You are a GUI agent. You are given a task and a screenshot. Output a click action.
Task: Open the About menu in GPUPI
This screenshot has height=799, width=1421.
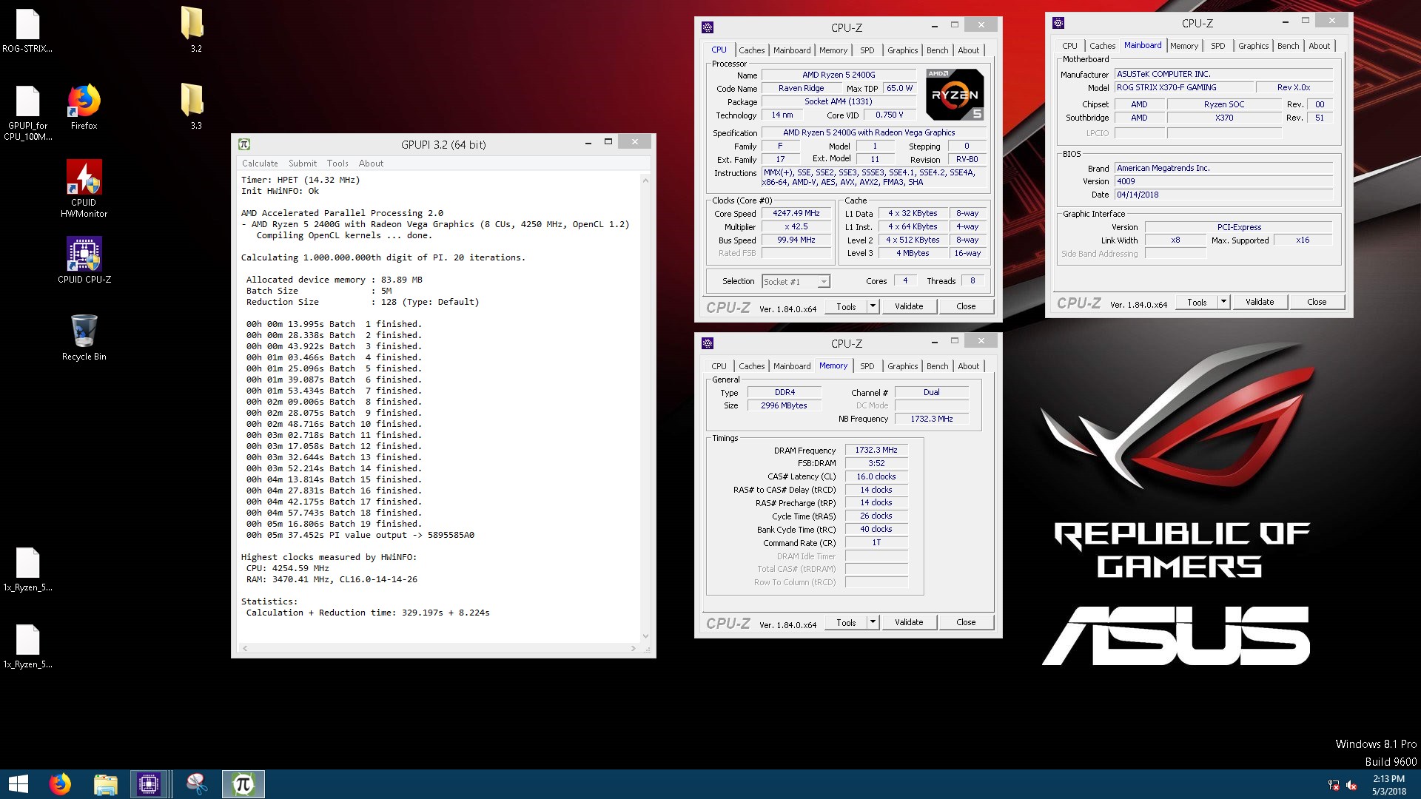point(371,163)
